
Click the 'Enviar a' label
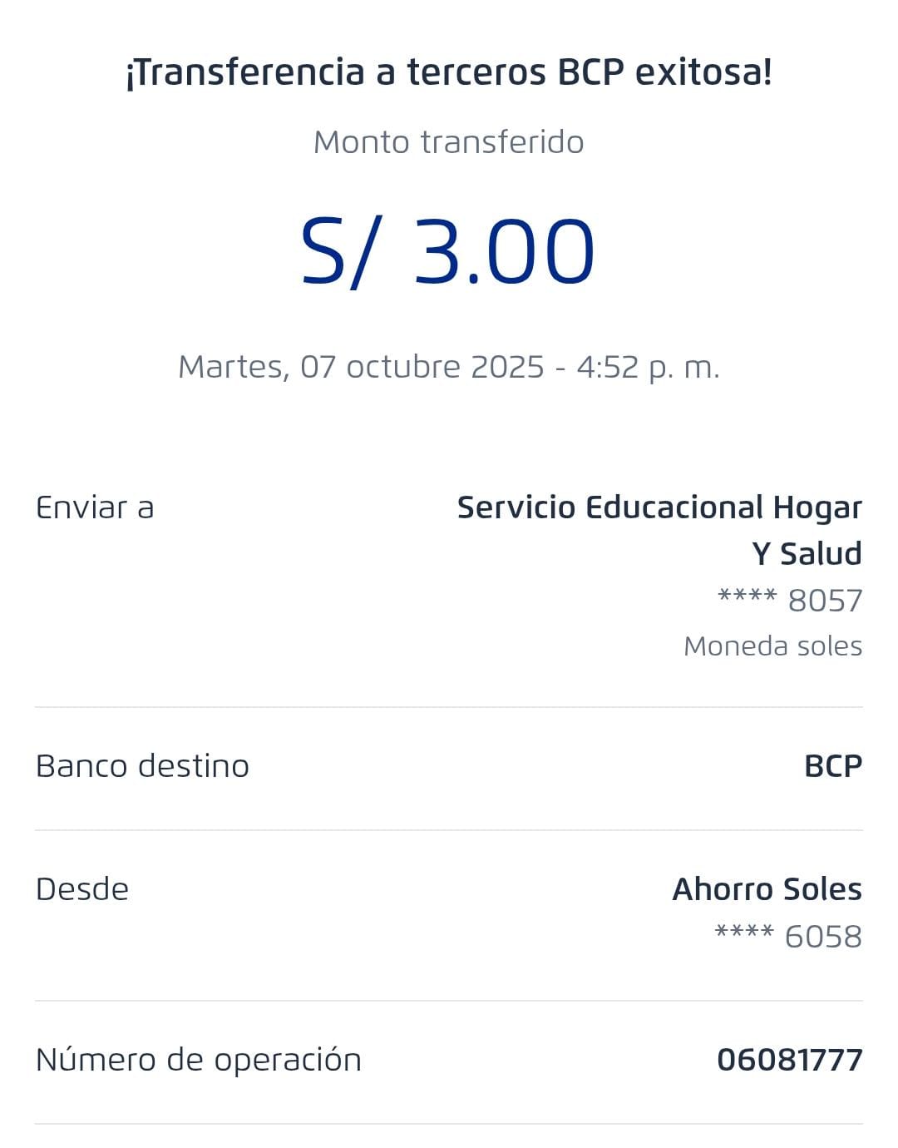[x=95, y=507]
